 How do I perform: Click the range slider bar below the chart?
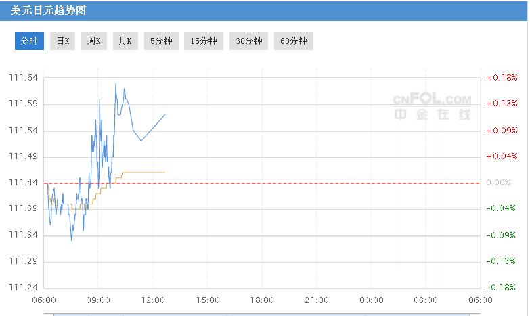point(262,315)
